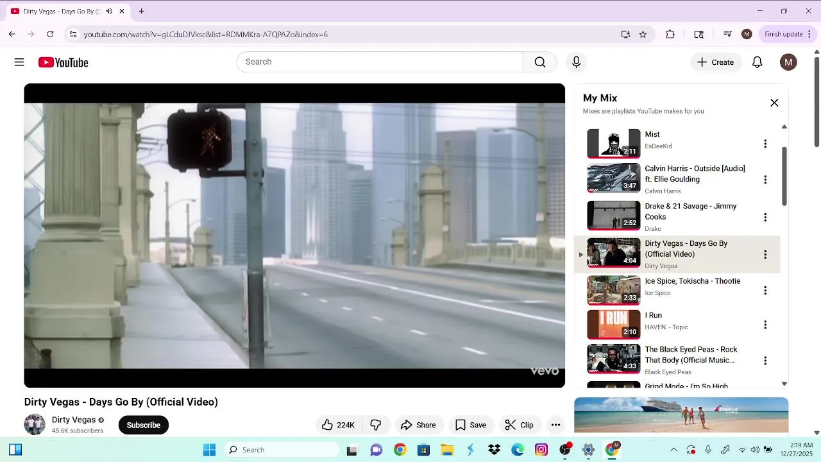The image size is (821, 462).
Task: Go to the YouTube home logo
Action: click(x=63, y=62)
